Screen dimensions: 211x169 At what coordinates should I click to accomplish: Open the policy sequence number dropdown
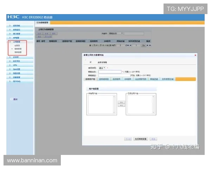click(x=103, y=68)
